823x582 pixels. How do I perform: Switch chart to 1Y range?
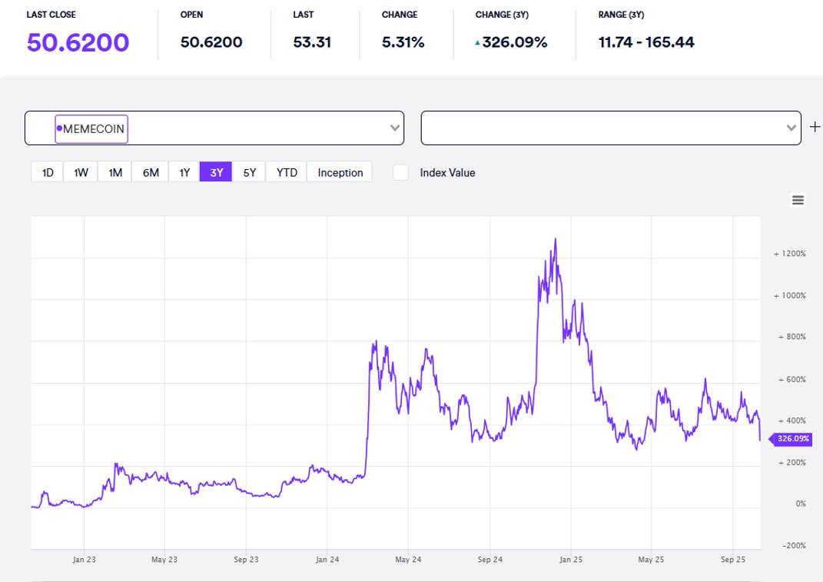point(184,172)
